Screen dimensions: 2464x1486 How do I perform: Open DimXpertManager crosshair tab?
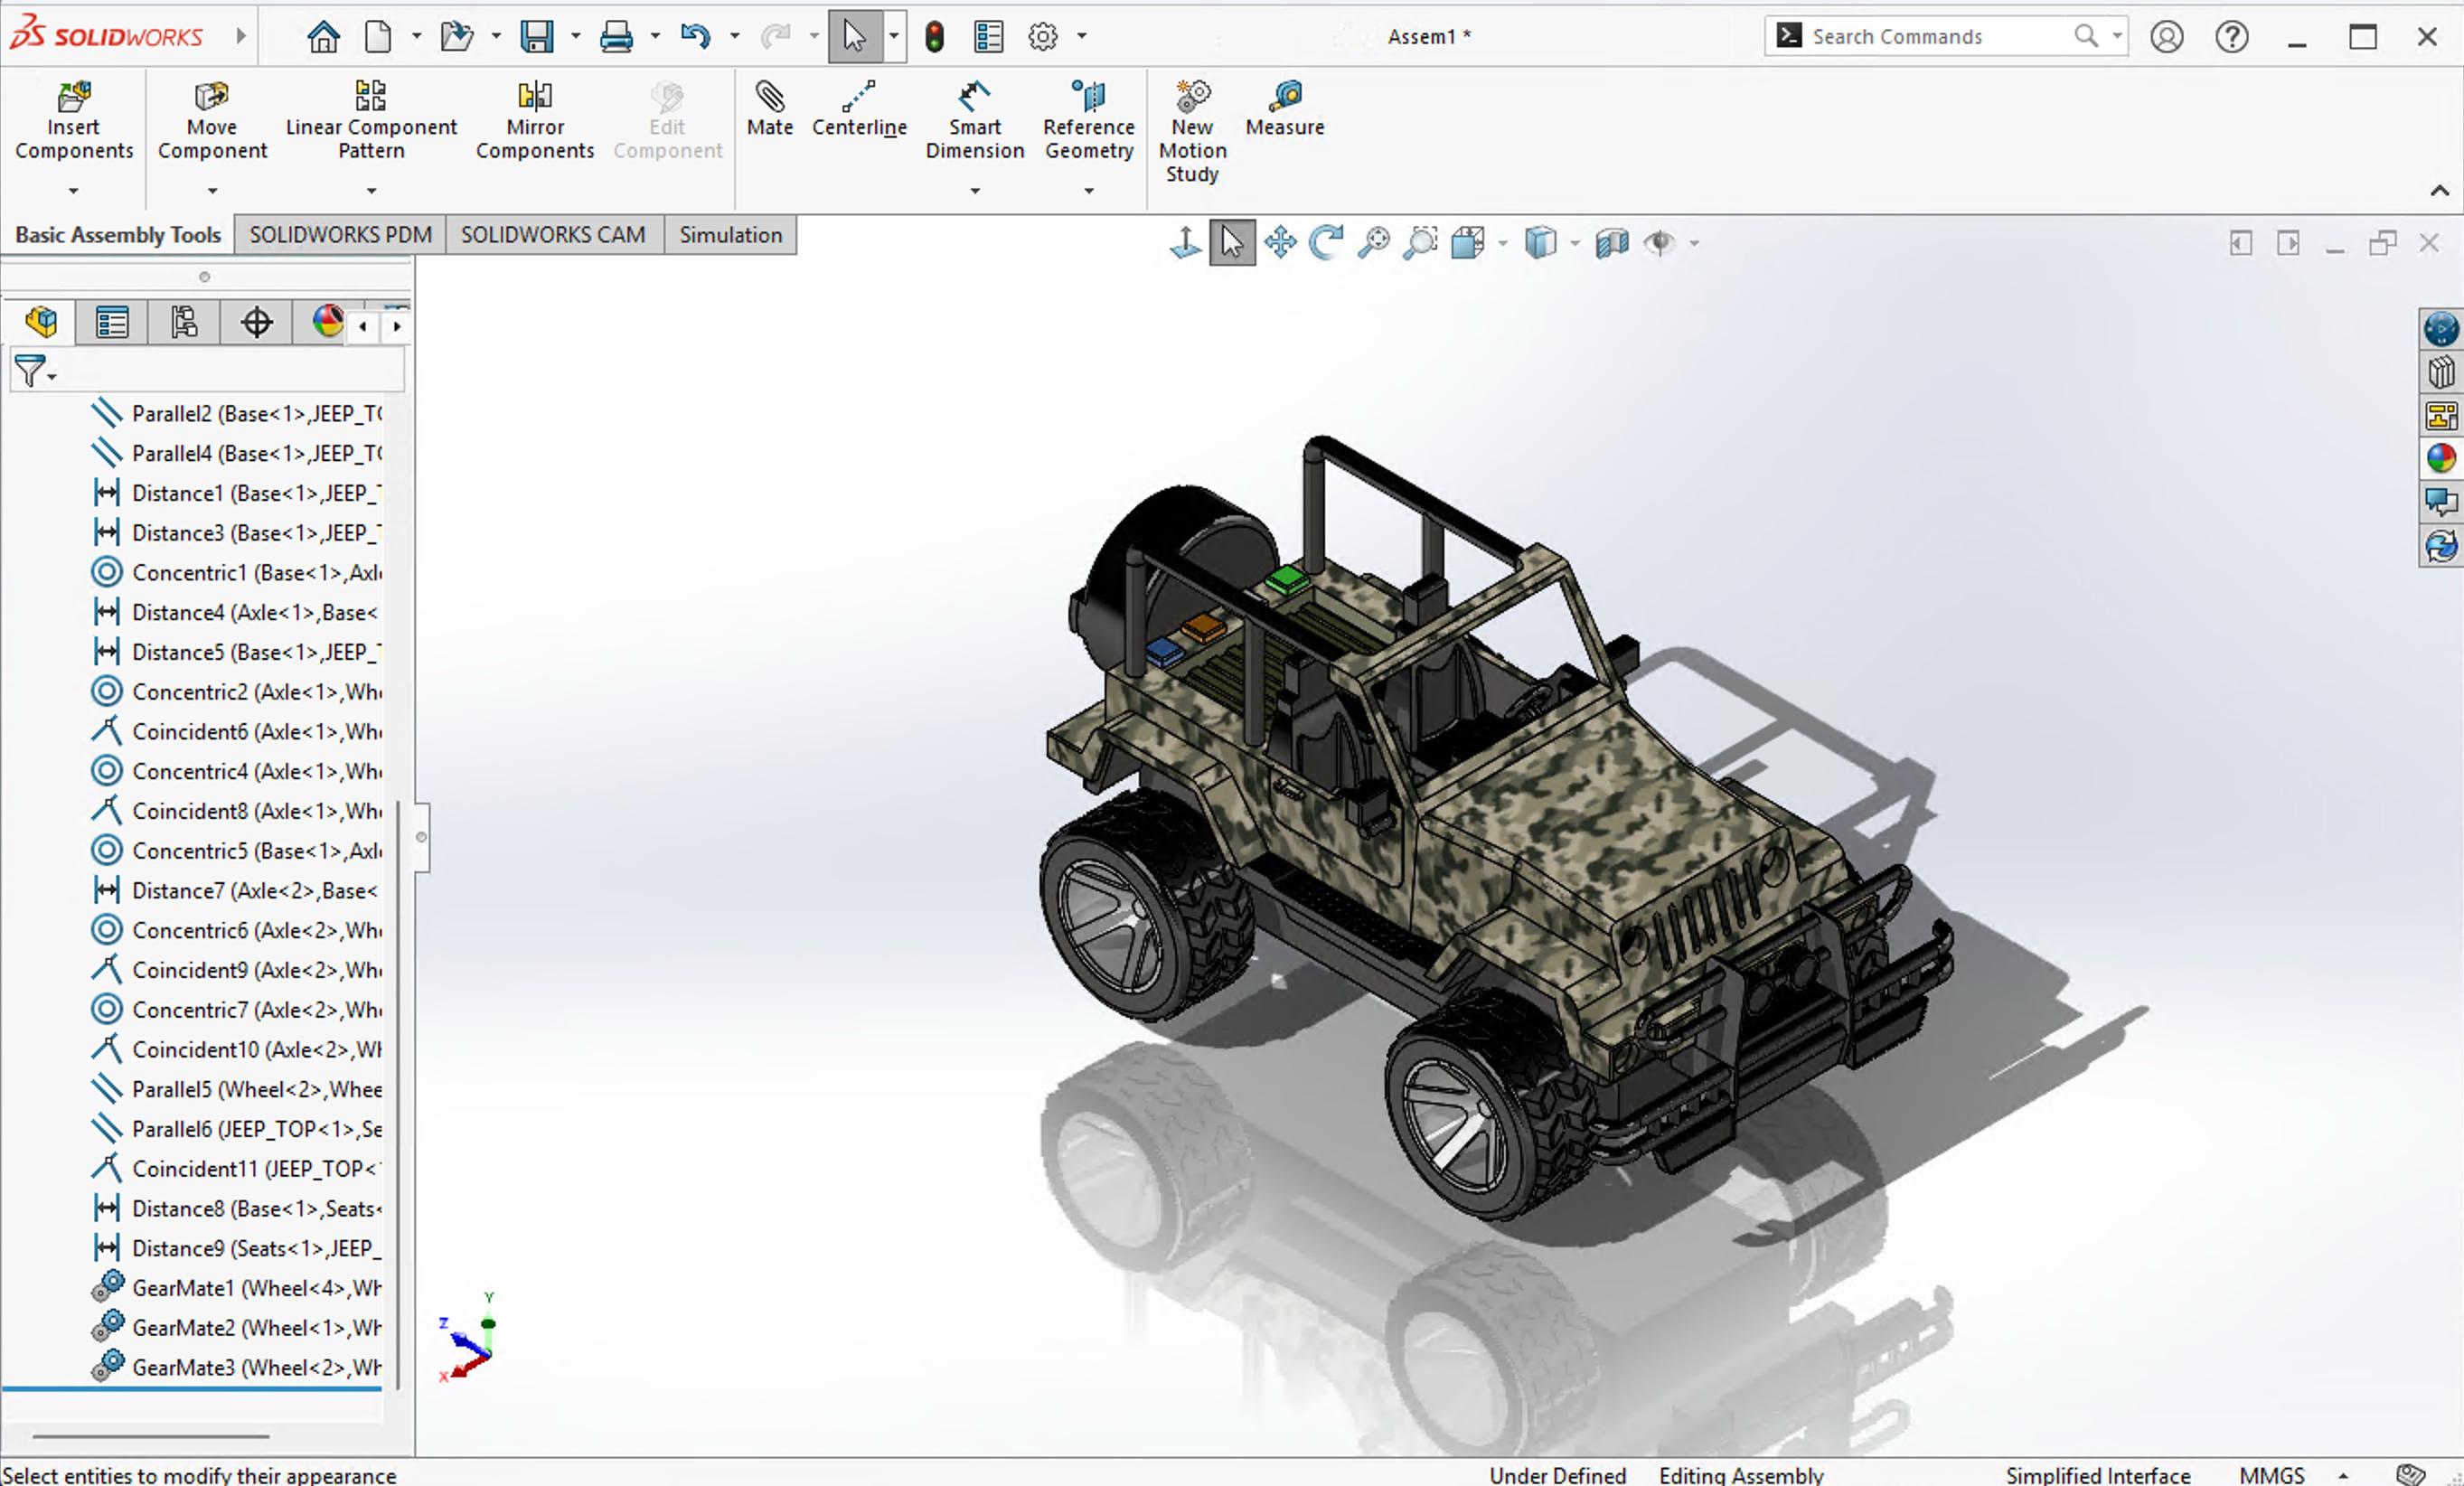[x=256, y=322]
